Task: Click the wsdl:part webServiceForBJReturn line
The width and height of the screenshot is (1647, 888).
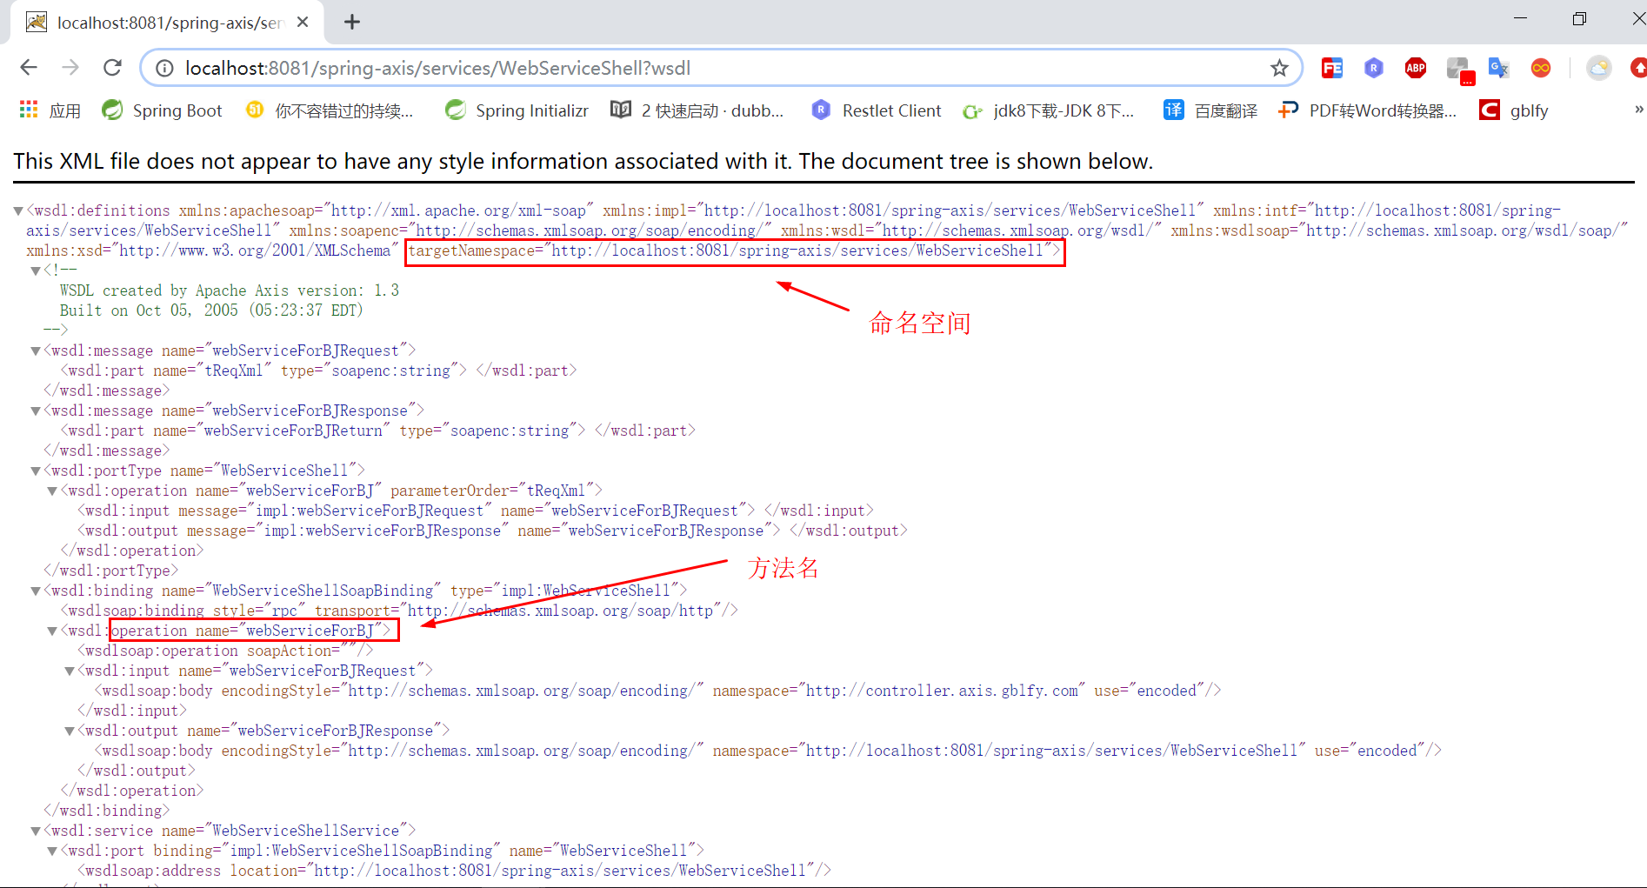Action: pyautogui.click(x=377, y=431)
